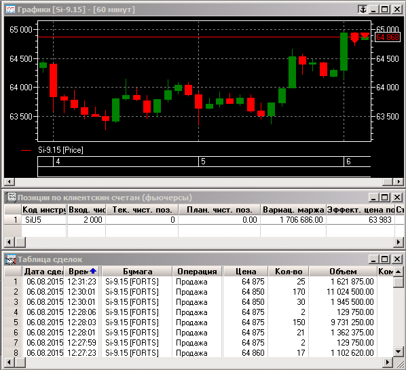Click date marker 5 on time axis

[x=203, y=162]
